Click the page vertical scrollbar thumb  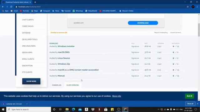click(x=199, y=30)
